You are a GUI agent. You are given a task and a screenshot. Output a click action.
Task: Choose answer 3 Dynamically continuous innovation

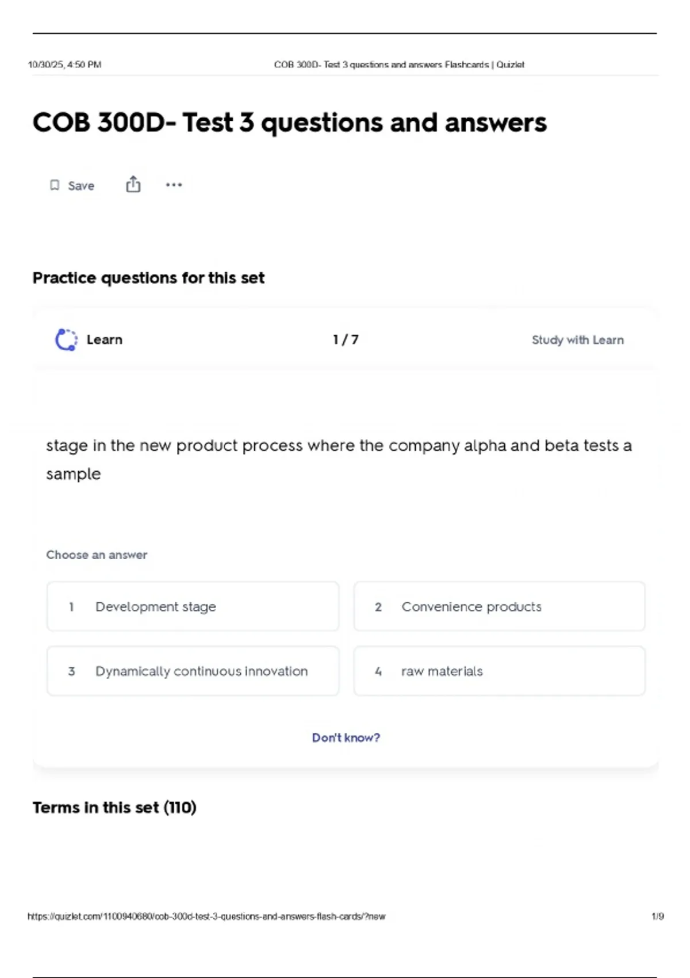coord(193,671)
